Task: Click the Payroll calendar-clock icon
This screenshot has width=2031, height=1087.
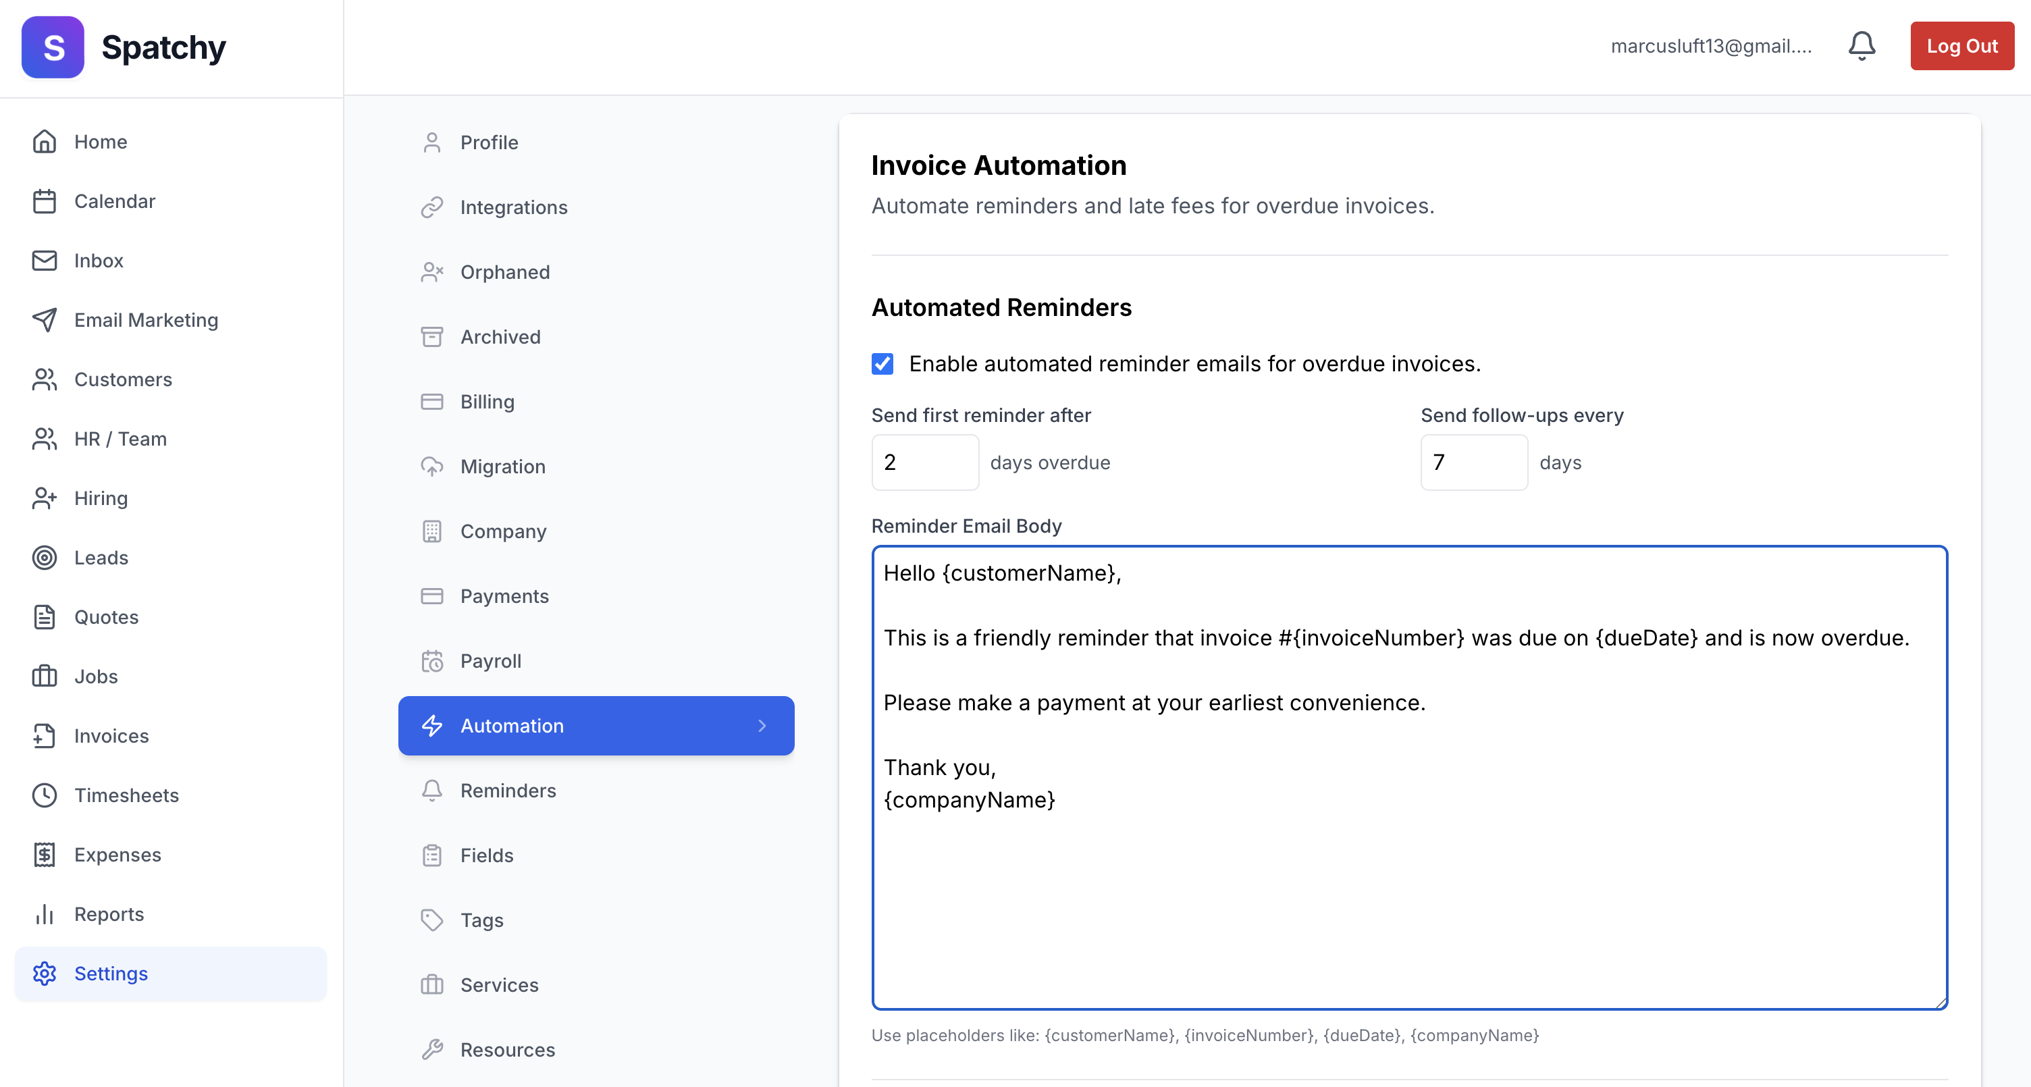Action: click(432, 662)
